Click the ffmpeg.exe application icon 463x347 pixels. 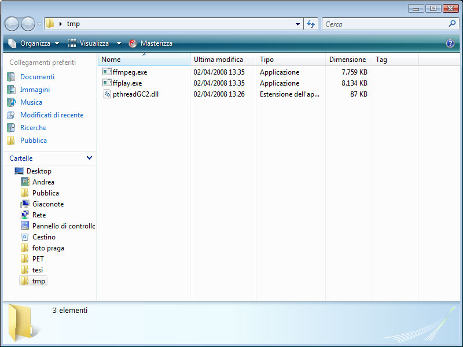point(107,72)
